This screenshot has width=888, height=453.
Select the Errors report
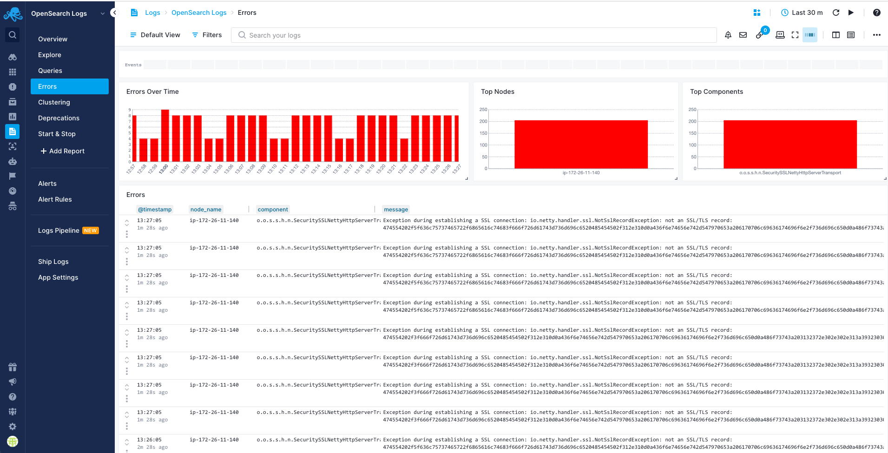(70, 86)
